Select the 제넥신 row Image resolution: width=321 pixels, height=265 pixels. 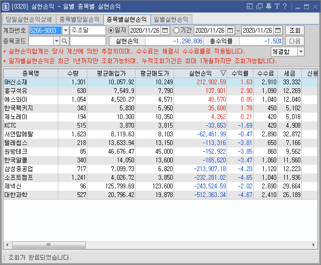[160, 186]
